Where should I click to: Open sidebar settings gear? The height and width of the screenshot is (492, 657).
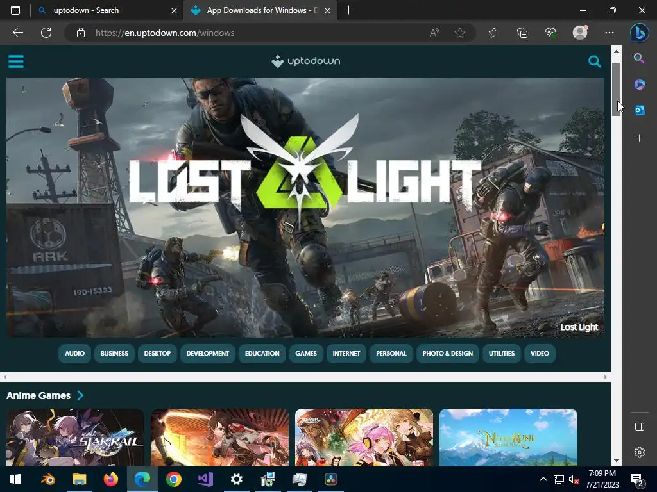(640, 452)
